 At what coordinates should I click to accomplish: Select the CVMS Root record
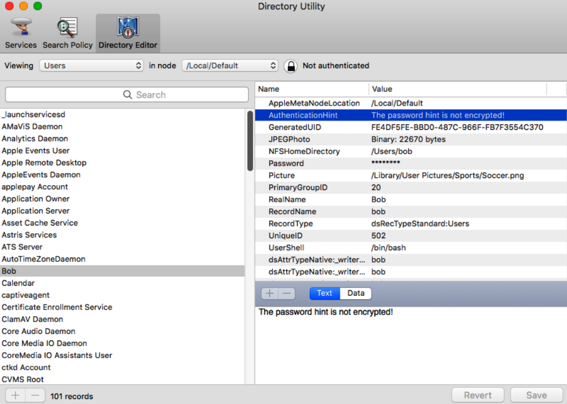122,380
